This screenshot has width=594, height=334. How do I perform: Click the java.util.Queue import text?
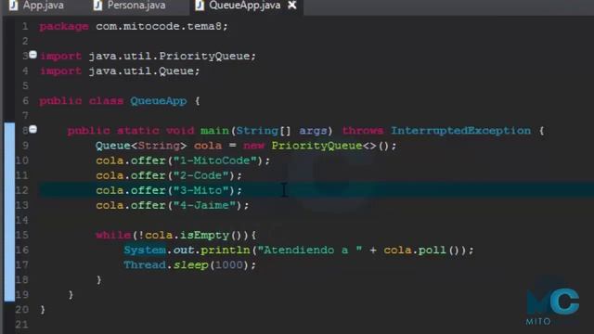141,71
